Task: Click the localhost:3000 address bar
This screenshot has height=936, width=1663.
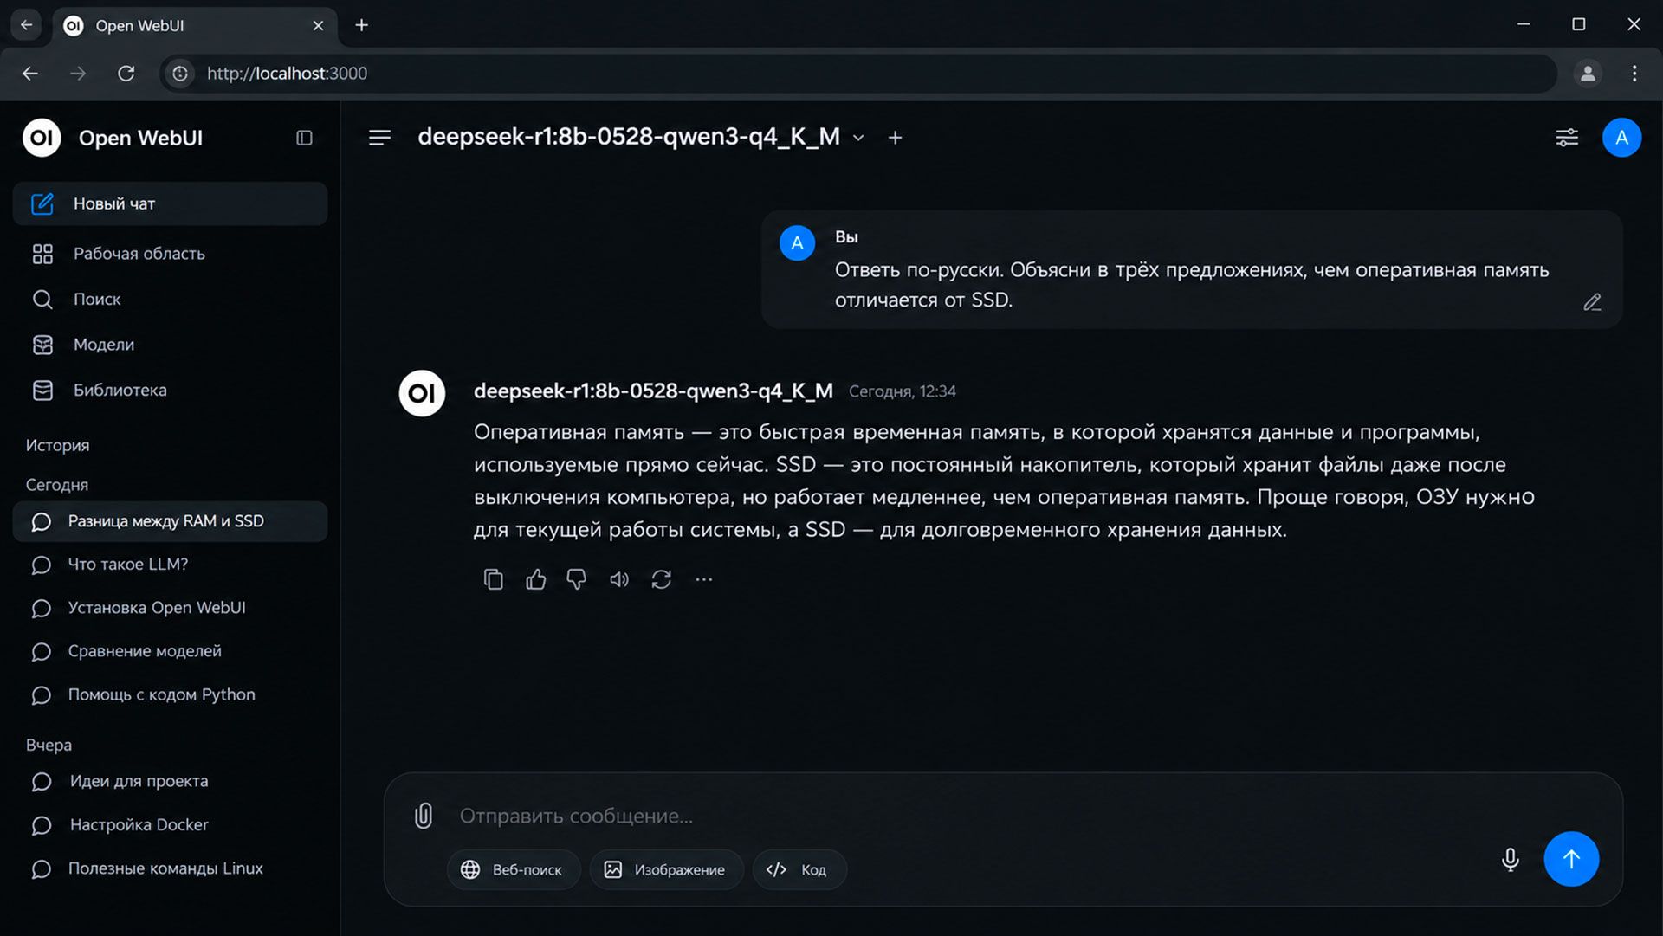Action: (x=857, y=74)
